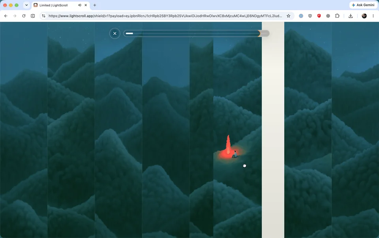Click the LightScroll favicon in the tab
Image resolution: width=379 pixels, height=238 pixels.
36,5
